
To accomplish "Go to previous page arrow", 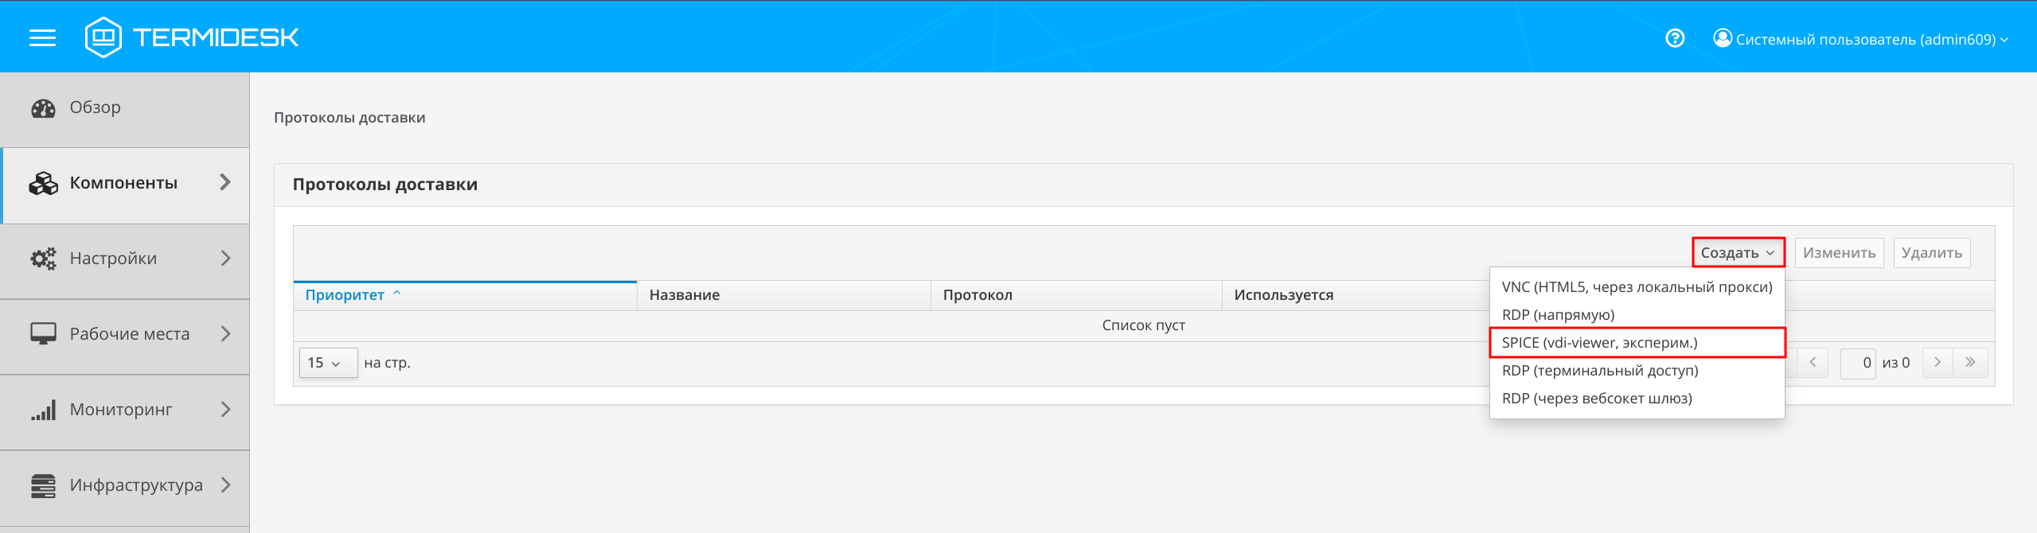I will (x=1813, y=363).
